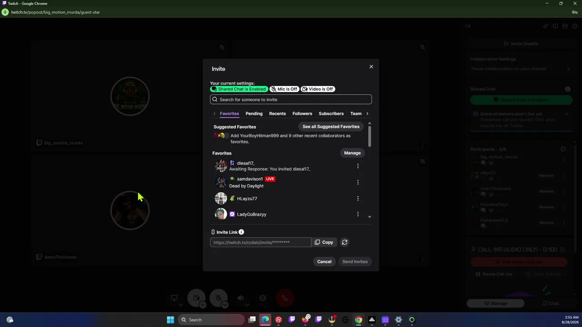This screenshot has width=582, height=327.
Task: Click the Invite Guests button in the side panel
Action: click(x=521, y=44)
